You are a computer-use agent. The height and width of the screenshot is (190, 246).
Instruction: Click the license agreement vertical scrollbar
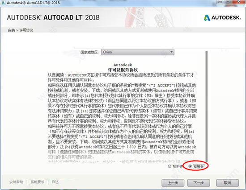point(207,107)
